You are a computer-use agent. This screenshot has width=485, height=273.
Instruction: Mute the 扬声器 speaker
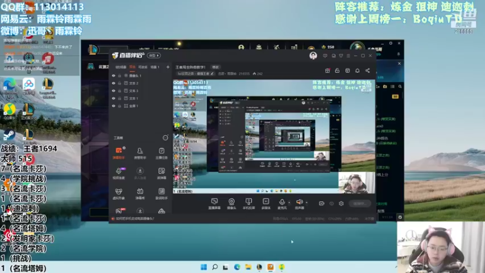point(299,204)
